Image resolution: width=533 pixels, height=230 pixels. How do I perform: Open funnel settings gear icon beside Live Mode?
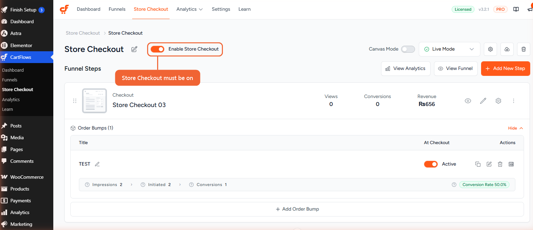click(490, 49)
